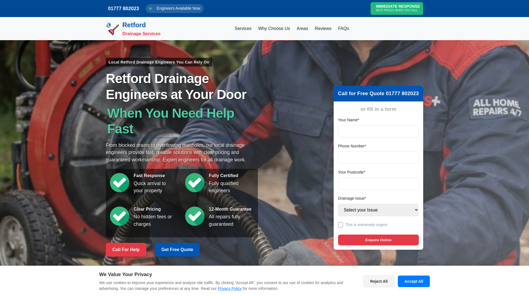Click the 'Quick arrival to your property' text
Screen dimensions: 529x297
tap(150, 187)
